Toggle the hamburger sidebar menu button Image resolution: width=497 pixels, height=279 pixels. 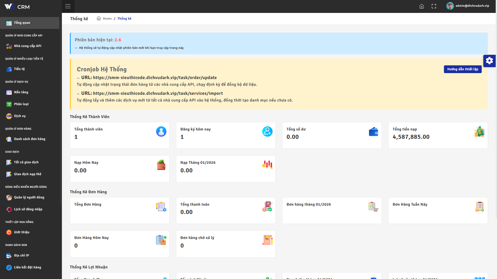(68, 6)
